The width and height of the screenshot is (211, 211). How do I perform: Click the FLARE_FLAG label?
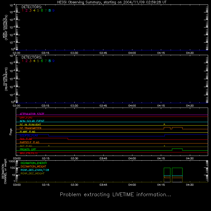pyautogui.click(x=27, y=132)
